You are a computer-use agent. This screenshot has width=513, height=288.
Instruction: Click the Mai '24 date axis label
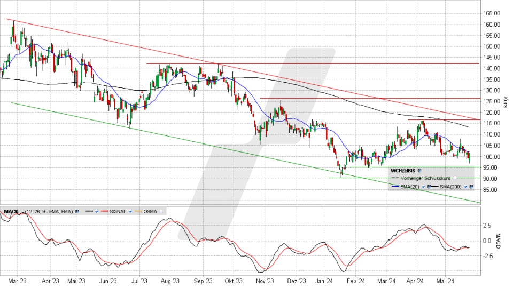pyautogui.click(x=445, y=281)
